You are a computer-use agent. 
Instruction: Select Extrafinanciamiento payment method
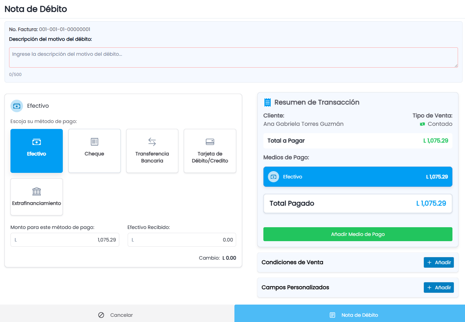pos(37,197)
